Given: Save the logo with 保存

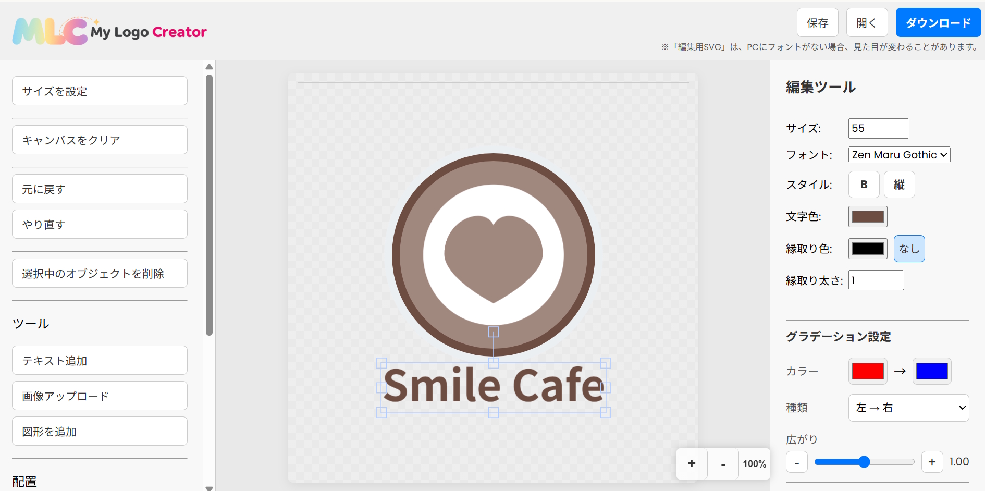Looking at the screenshot, I should (x=817, y=22).
